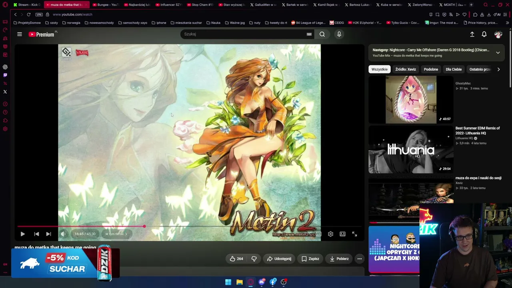Viewport: 512px width, 288px height.
Task: Dislike this video
Action: coord(254,259)
